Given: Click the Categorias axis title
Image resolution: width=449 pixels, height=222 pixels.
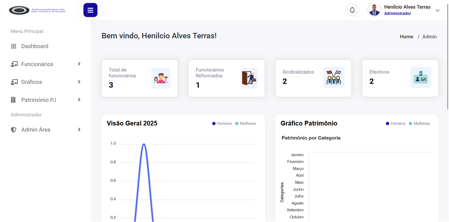Looking at the screenshot, I should point(282,192).
